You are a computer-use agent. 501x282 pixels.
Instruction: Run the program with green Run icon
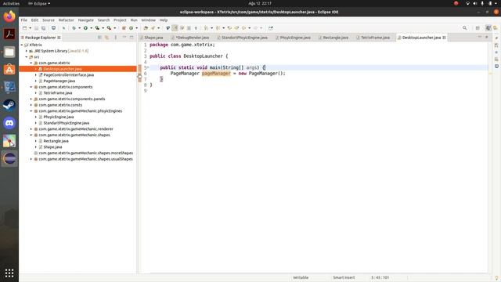[85, 28]
